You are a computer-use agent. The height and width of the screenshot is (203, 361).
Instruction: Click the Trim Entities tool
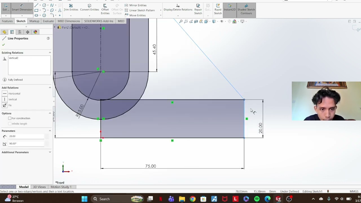[x=71, y=8]
